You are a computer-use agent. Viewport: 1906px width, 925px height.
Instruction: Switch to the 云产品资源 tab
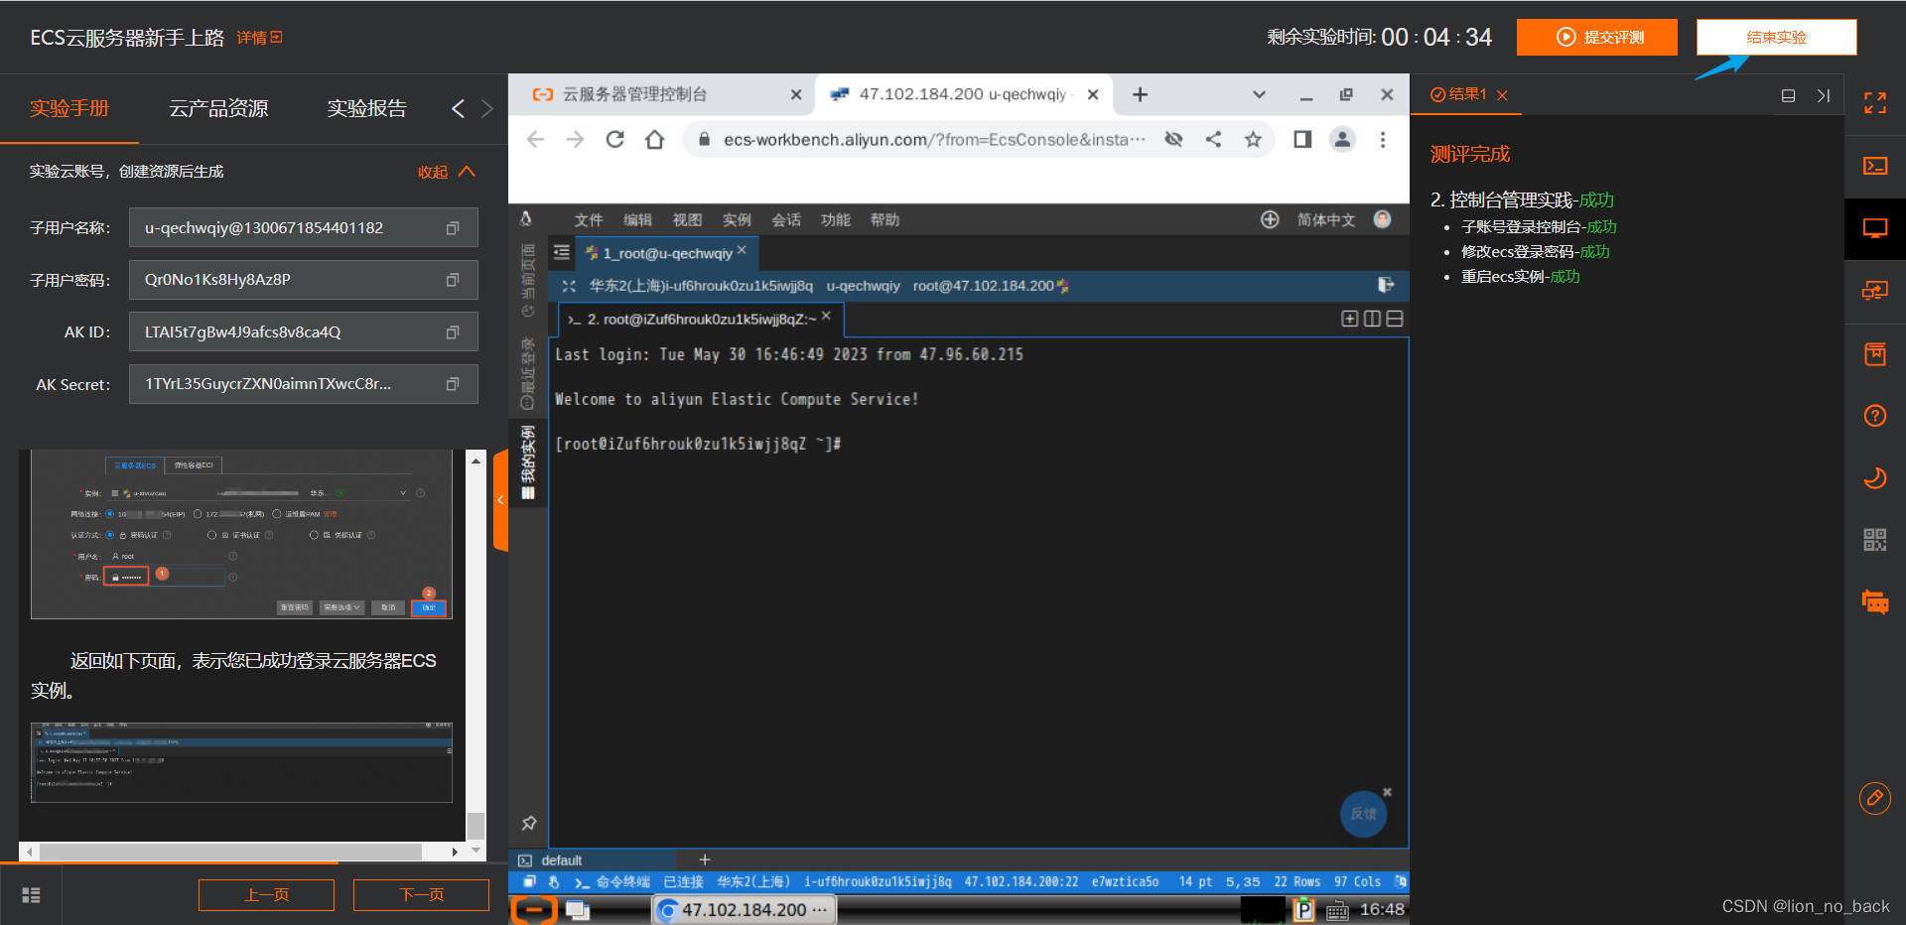[218, 108]
